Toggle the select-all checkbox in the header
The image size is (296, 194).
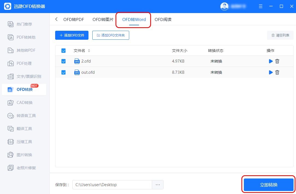[x=63, y=51]
